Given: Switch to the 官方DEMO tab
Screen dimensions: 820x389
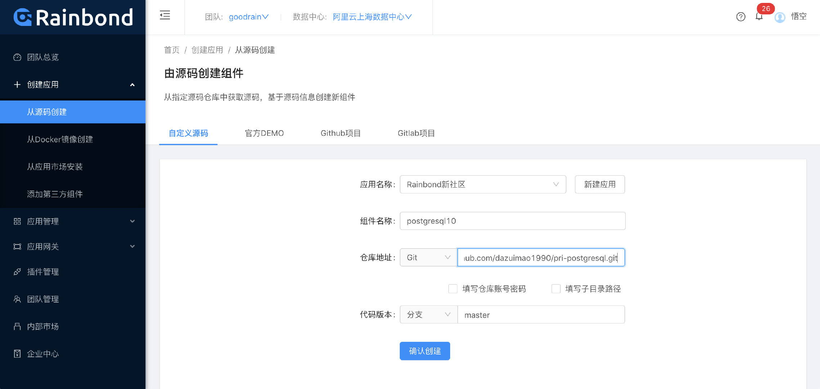Looking at the screenshot, I should click(264, 133).
